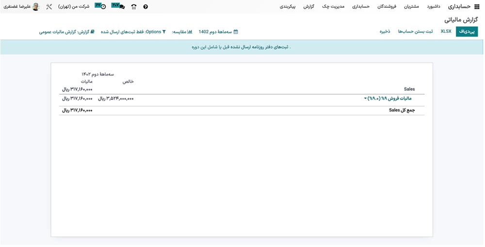This screenshot has width=485, height=247.
Task: Click the developer tools wrench icon
Action: point(49,7)
